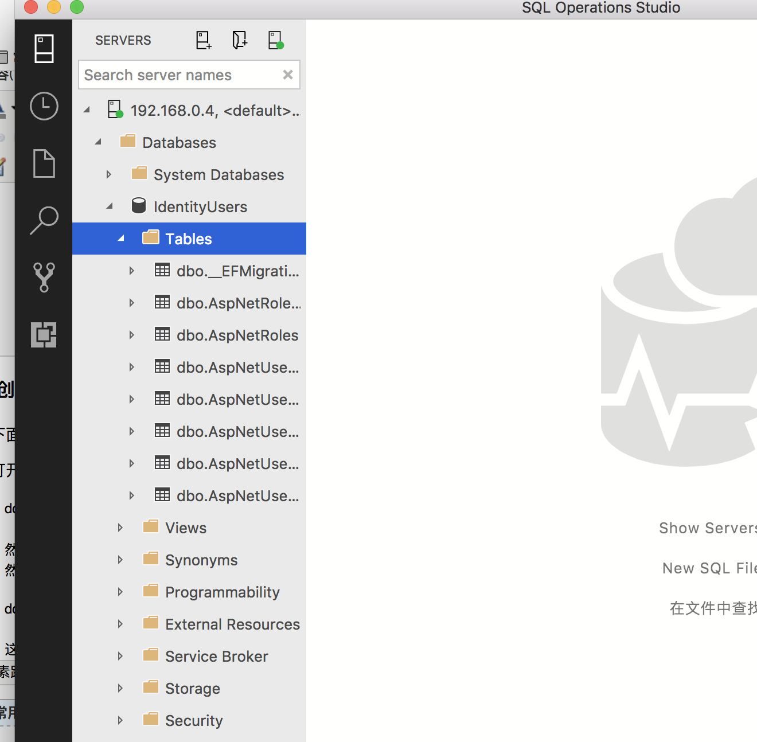The width and height of the screenshot is (757, 742).
Task: Select the Views label
Action: point(186,528)
